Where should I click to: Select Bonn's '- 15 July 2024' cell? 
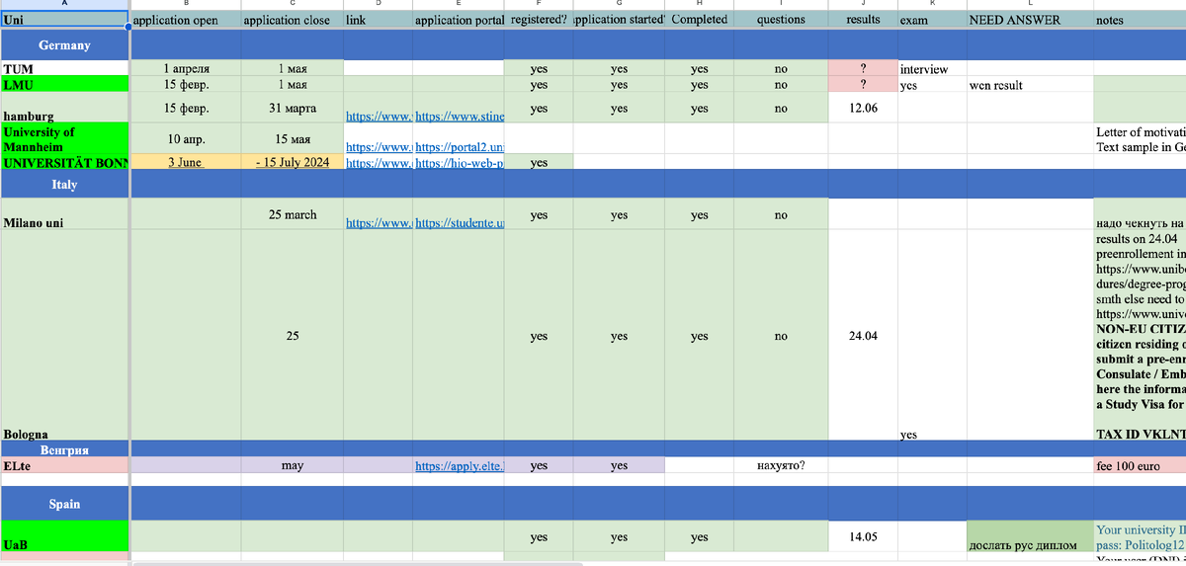(x=292, y=162)
